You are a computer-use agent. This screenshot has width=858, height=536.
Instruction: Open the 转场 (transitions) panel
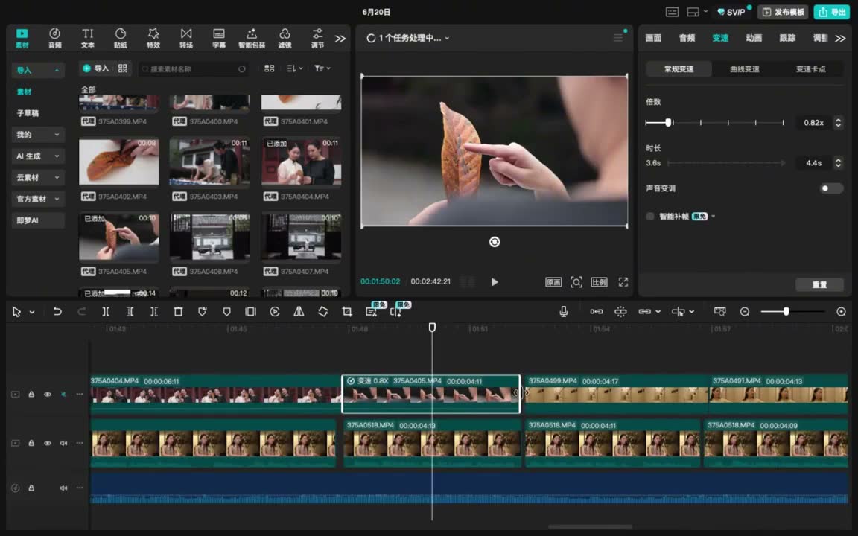coord(186,38)
